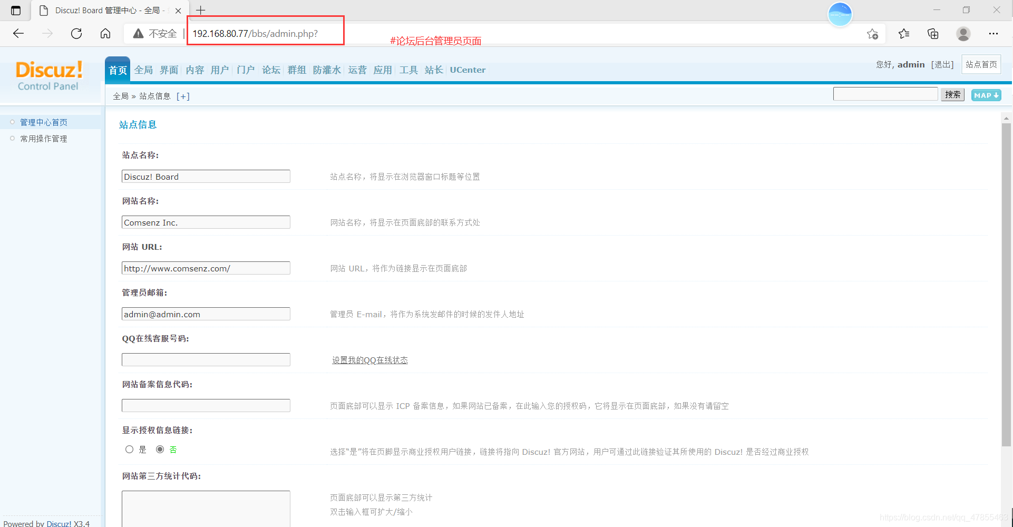Click the 站点首页 button
The width and height of the screenshot is (1013, 527).
(x=981, y=64)
